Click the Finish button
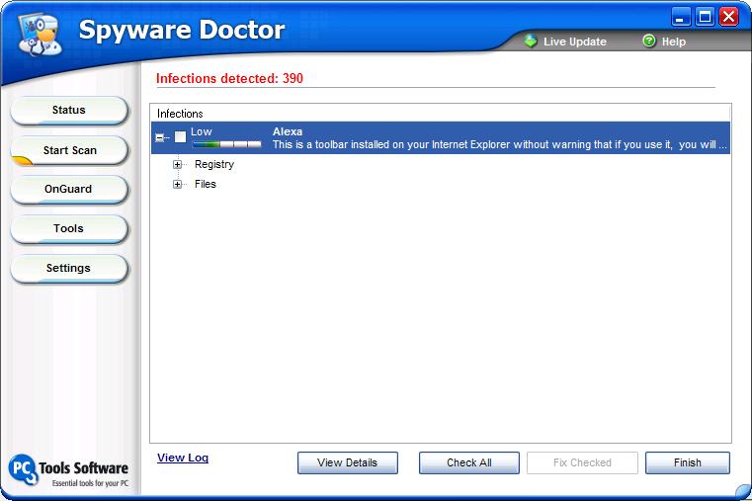The width and height of the screenshot is (752, 501). [688, 462]
